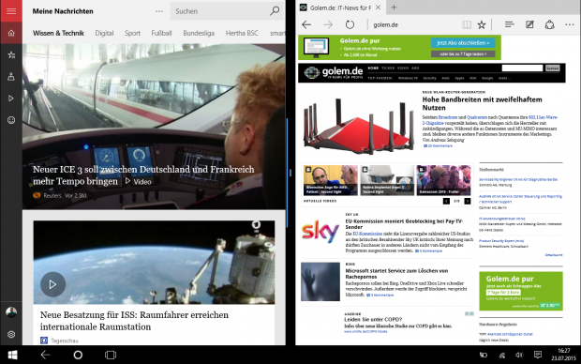Open Local news icon in news sidebar
581x364 pixels.
point(11,76)
